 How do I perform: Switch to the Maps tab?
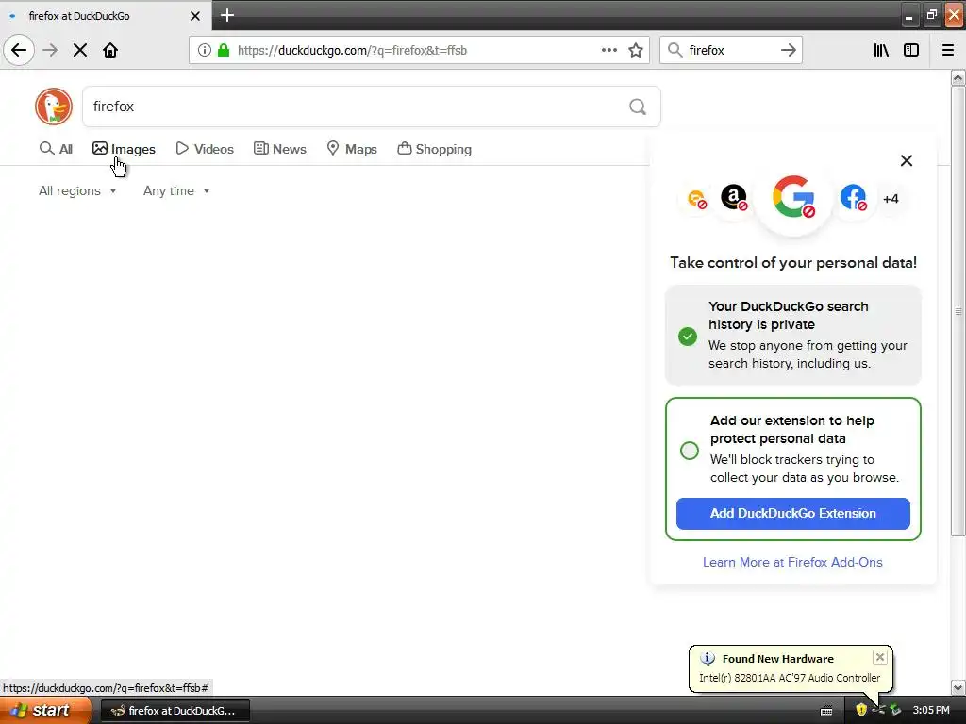(x=351, y=149)
